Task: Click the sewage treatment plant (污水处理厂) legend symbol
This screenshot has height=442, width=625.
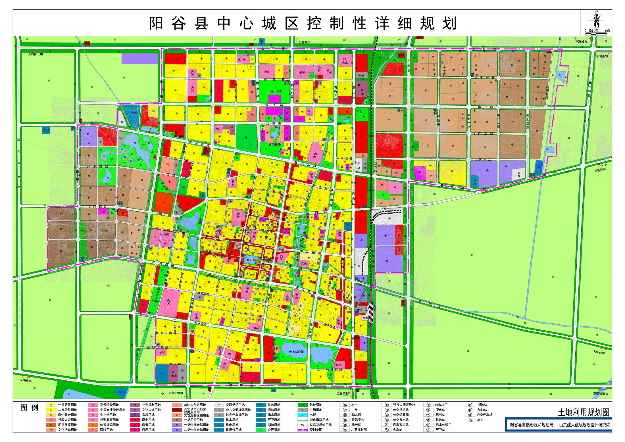Action: 428,425
